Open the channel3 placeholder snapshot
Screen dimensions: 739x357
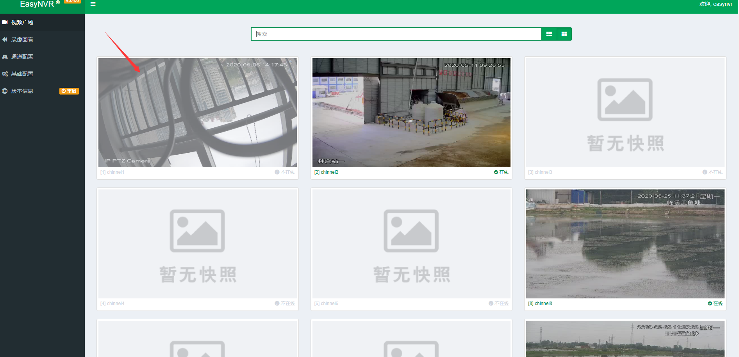(625, 113)
